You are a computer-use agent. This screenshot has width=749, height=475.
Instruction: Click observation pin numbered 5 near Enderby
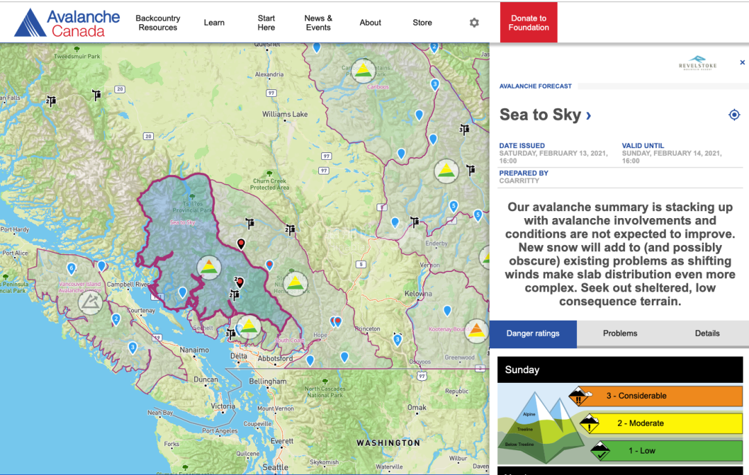click(x=454, y=206)
